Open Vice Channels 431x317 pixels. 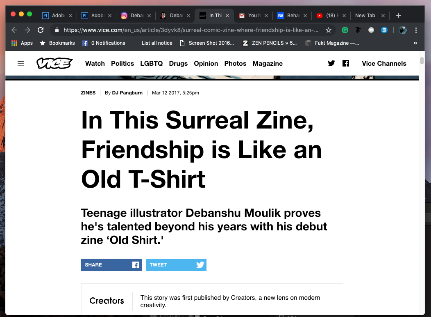click(384, 63)
